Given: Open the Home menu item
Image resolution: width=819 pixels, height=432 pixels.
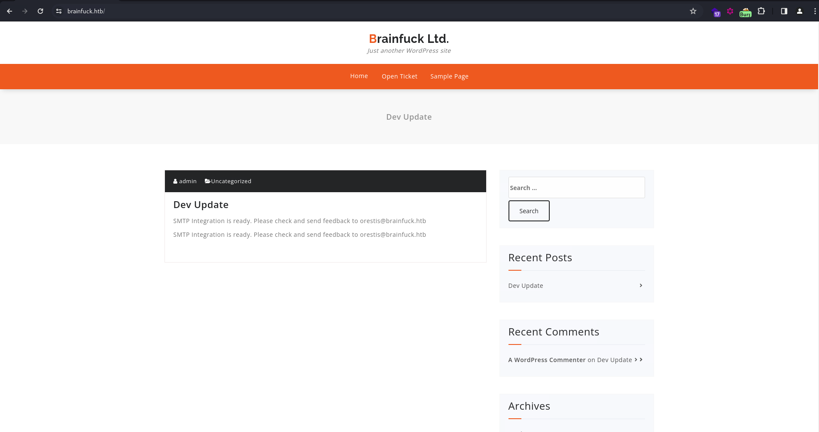Looking at the screenshot, I should tap(359, 76).
